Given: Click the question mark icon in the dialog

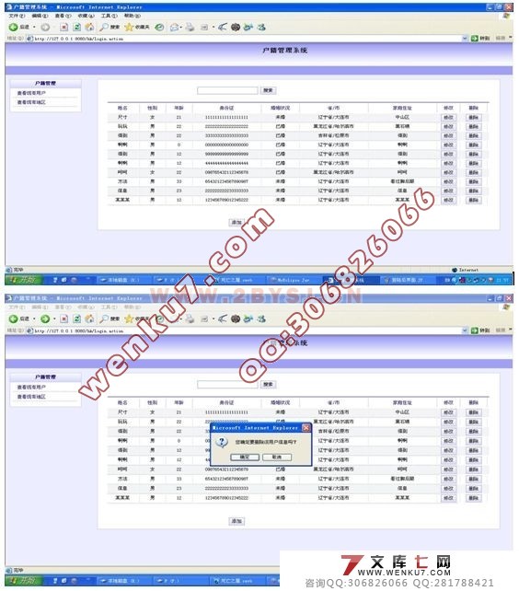Looking at the screenshot, I should (x=222, y=442).
